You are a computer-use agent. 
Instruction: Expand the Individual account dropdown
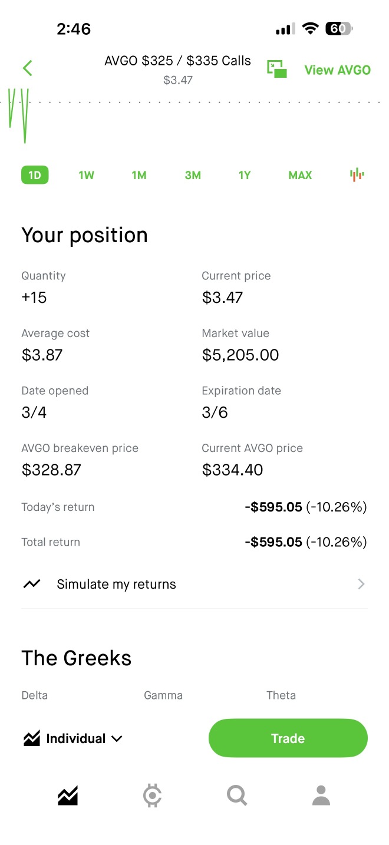click(73, 738)
